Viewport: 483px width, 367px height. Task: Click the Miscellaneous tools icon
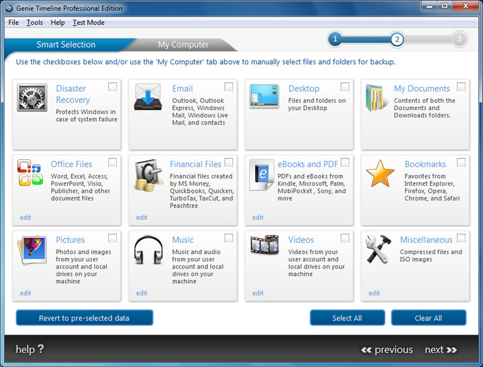[x=378, y=249]
